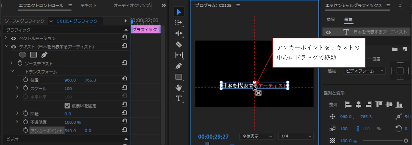
Task: Toggle 回転 animation stopwatch
Action: 25,113
